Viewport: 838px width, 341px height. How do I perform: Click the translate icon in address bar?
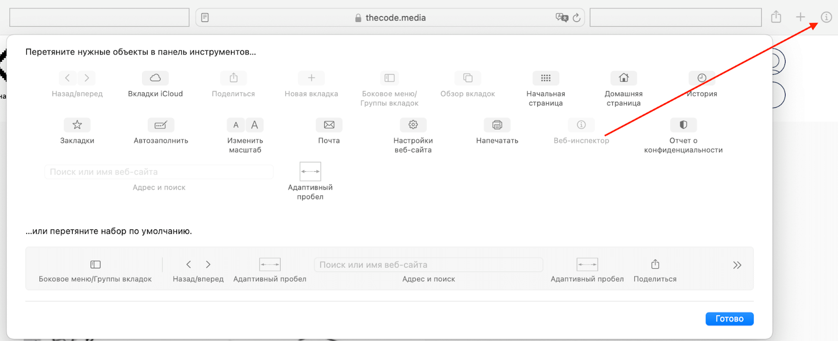561,18
